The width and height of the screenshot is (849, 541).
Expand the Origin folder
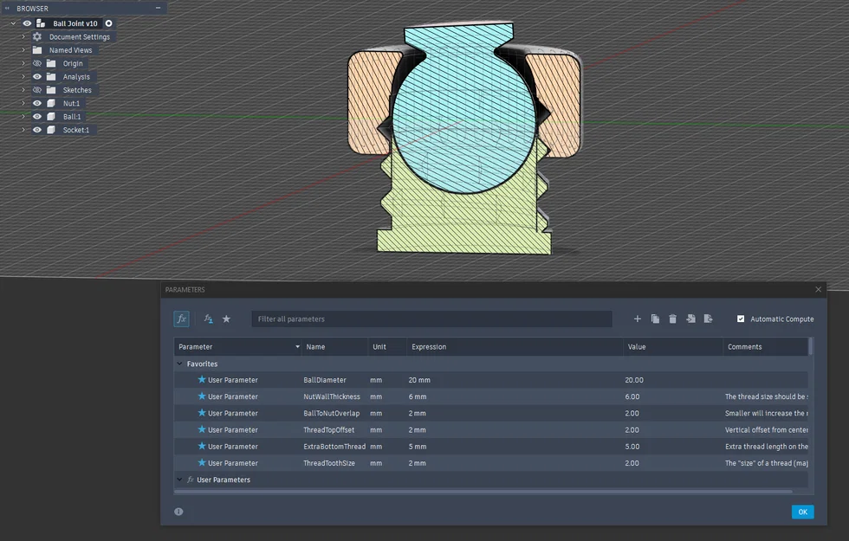click(x=23, y=63)
